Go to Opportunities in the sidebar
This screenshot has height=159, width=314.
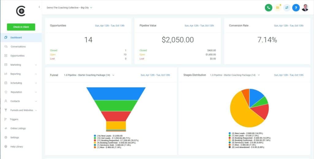[x=17, y=56]
